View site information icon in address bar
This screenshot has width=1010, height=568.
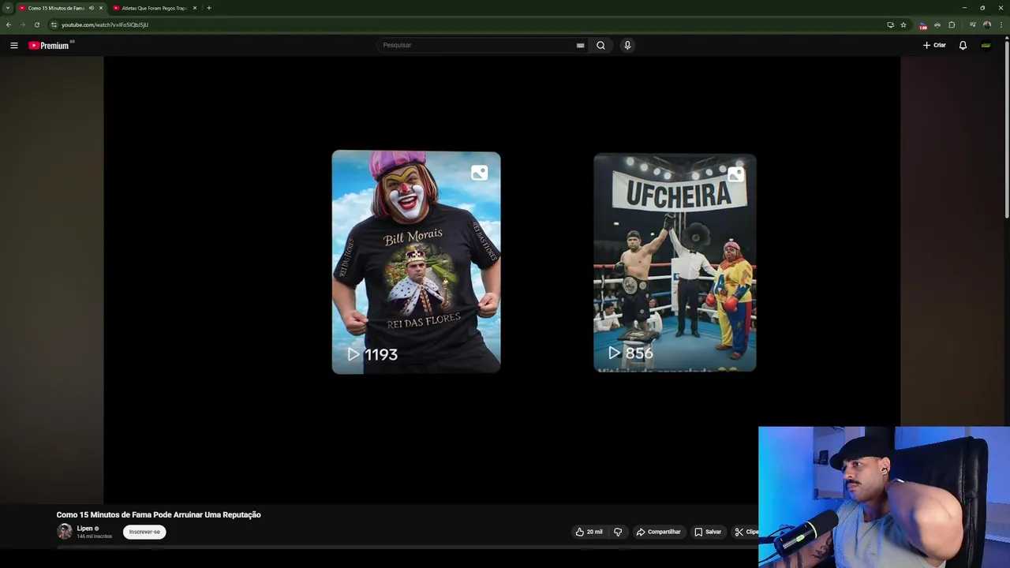pos(54,24)
